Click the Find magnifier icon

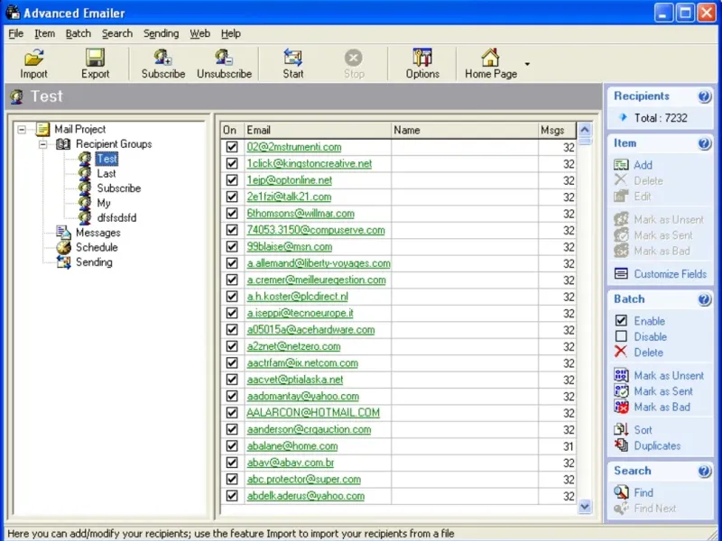coord(621,491)
